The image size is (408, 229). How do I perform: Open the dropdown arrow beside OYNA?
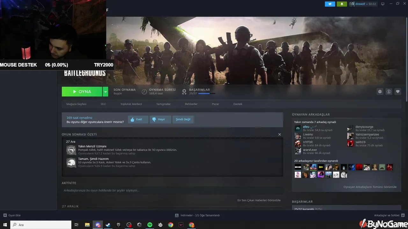coord(106,92)
